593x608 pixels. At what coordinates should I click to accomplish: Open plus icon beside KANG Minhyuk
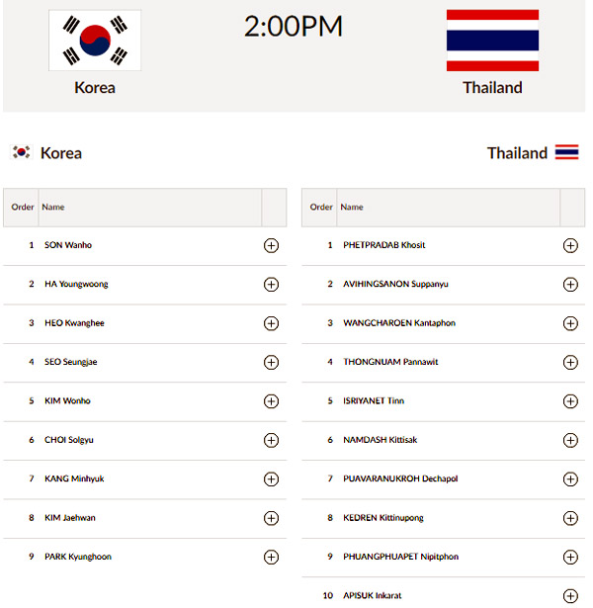click(x=272, y=479)
